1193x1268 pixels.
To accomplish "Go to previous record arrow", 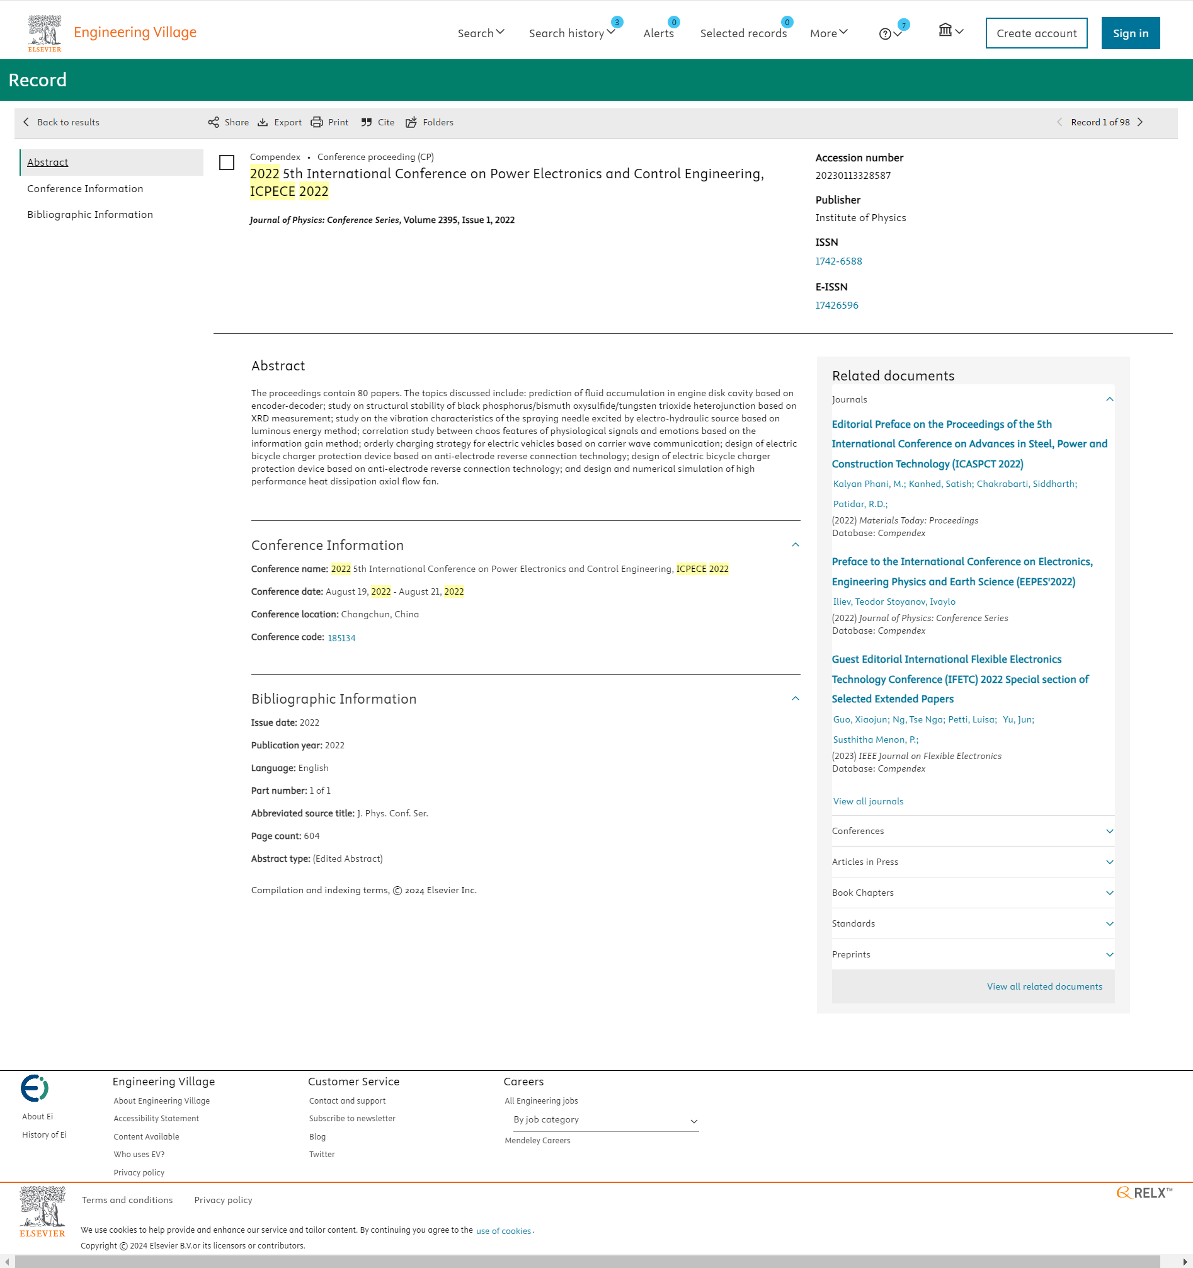I will pyautogui.click(x=1059, y=122).
